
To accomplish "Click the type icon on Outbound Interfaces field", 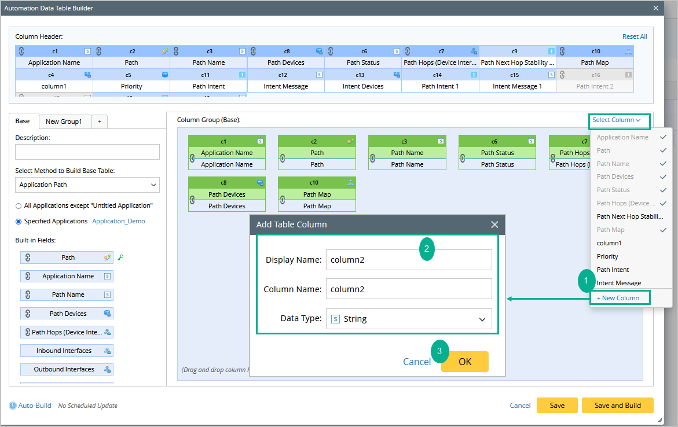I will click(107, 369).
